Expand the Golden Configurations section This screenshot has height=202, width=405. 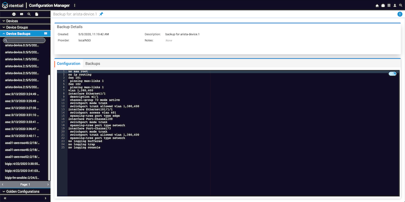click(25, 192)
